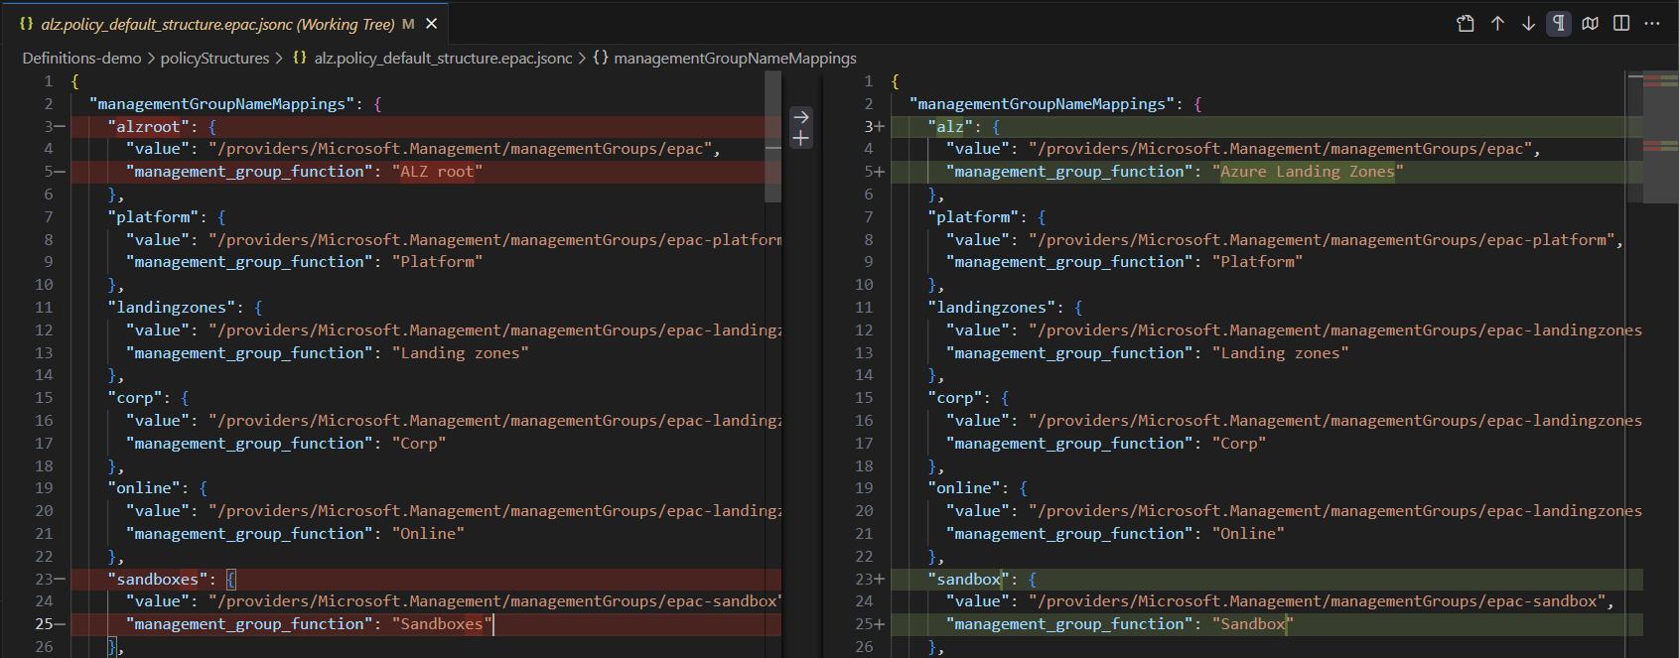Click removed line number 25 in the left gutter
Screen dimensions: 1679x658
coord(44,624)
